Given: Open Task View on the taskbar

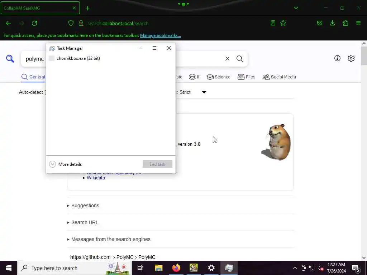Looking at the screenshot, I should (140, 268).
